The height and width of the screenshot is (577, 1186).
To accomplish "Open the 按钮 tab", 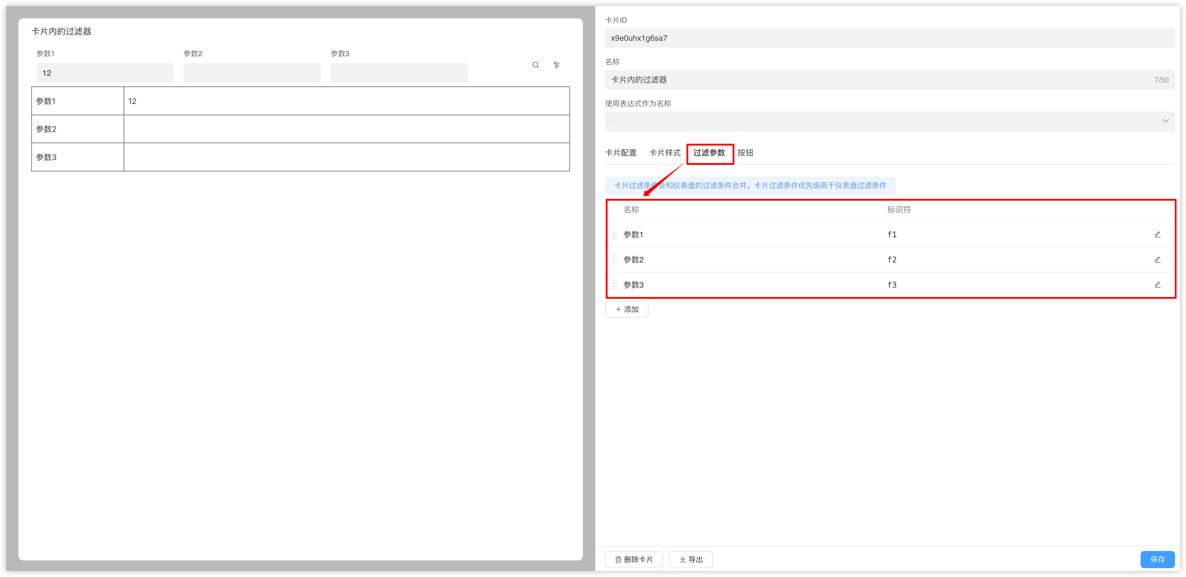I will (745, 153).
